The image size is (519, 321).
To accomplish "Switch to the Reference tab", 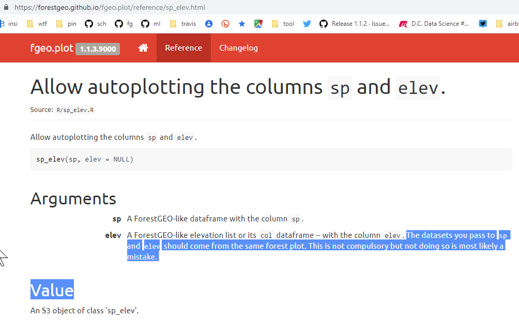I will [x=184, y=47].
